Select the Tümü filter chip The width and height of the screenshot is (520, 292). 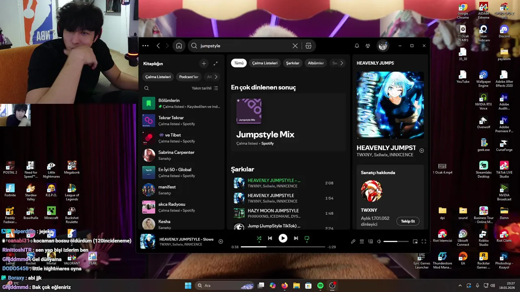point(239,63)
